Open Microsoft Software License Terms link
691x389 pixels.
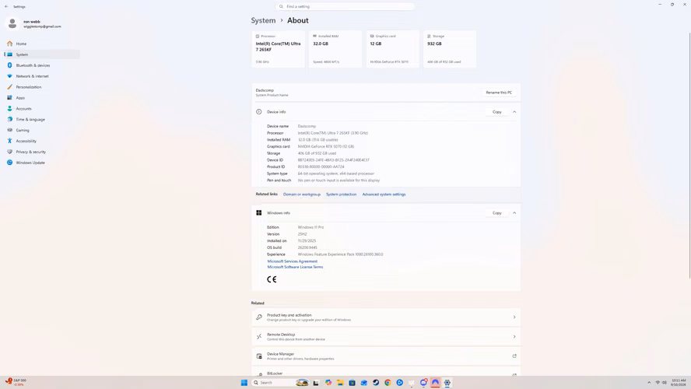point(295,267)
